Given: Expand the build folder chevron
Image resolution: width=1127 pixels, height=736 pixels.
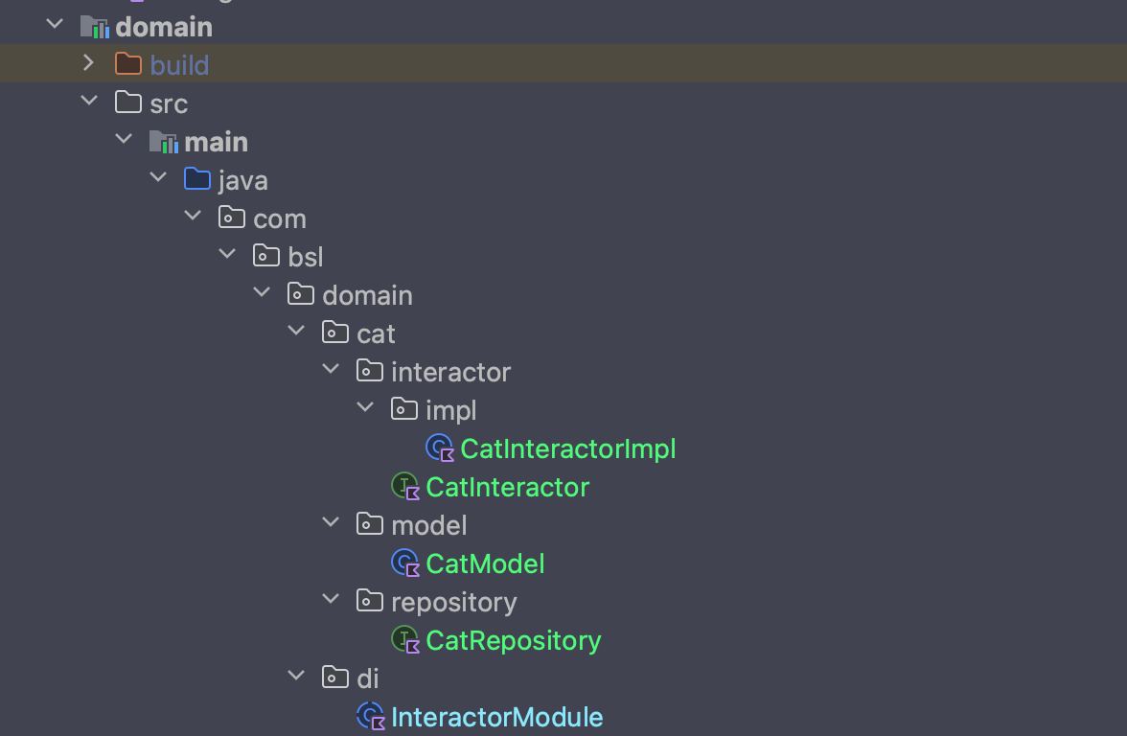Looking at the screenshot, I should click(89, 64).
